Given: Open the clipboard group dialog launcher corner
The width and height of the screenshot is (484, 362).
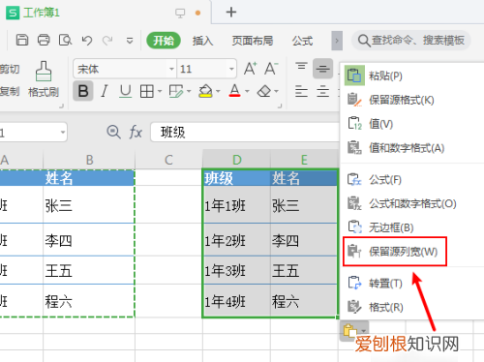Looking at the screenshot, I should pyautogui.click(x=61, y=106).
